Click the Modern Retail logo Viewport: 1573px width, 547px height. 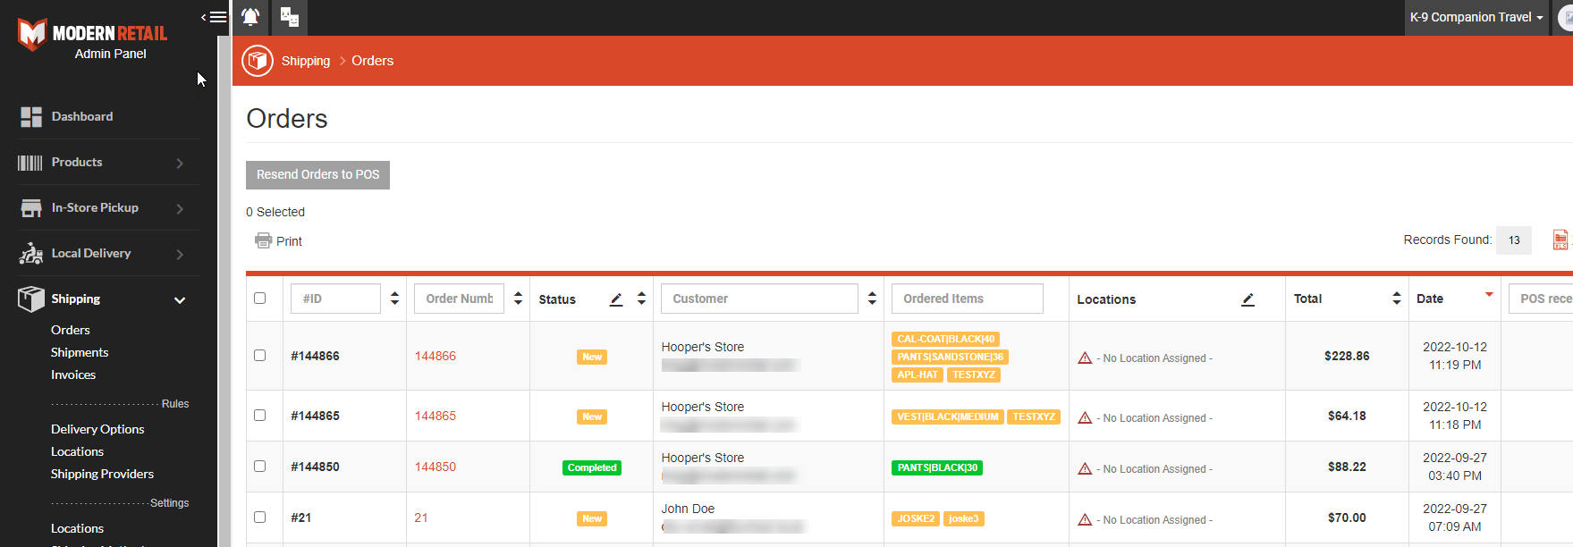click(x=93, y=34)
